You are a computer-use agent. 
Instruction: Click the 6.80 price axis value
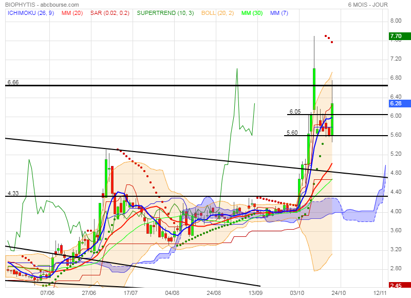396,78
